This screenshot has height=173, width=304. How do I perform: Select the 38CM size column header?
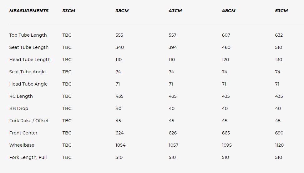[122, 11]
